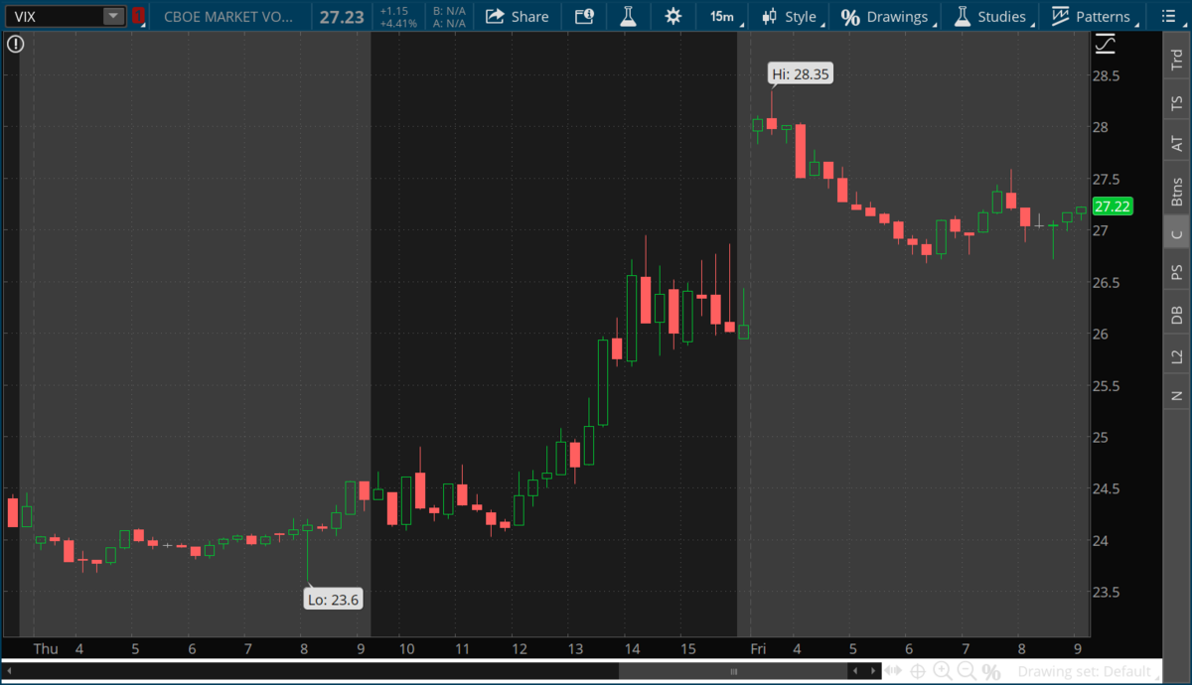Open chart settings gear icon
Viewport: 1192px width, 685px height.
pos(673,16)
